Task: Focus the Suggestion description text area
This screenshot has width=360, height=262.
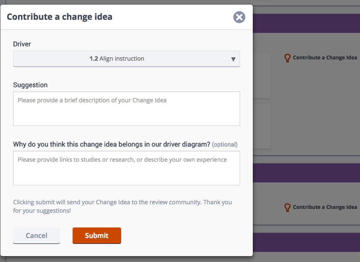Action: click(x=127, y=109)
